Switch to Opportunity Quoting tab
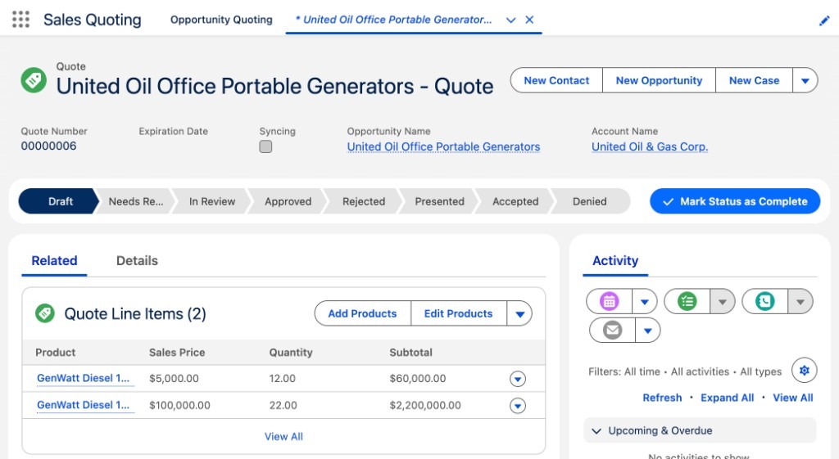The image size is (839, 459). pos(221,20)
